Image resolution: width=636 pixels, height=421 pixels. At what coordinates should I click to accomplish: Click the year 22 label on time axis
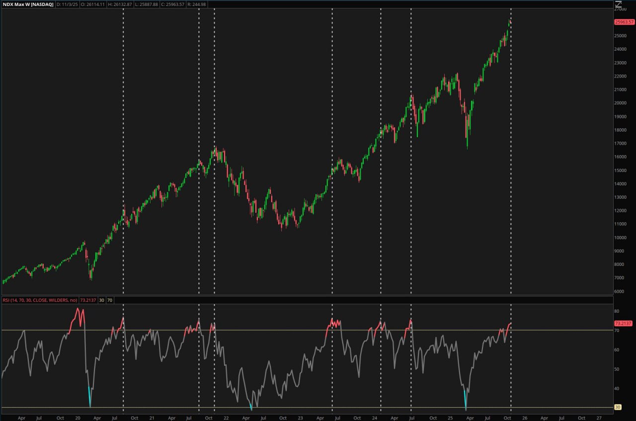(226, 418)
